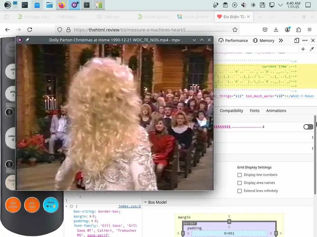
Task: Open the index.css:5 source link
Action: 130,206
